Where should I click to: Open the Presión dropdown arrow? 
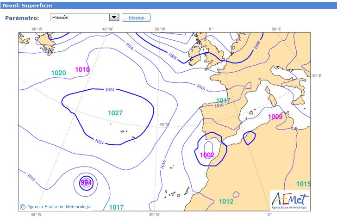click(x=114, y=18)
